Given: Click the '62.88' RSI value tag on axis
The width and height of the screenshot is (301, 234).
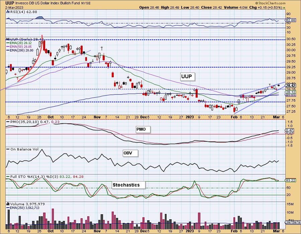Looking at the screenshot, I should click(x=291, y=20).
